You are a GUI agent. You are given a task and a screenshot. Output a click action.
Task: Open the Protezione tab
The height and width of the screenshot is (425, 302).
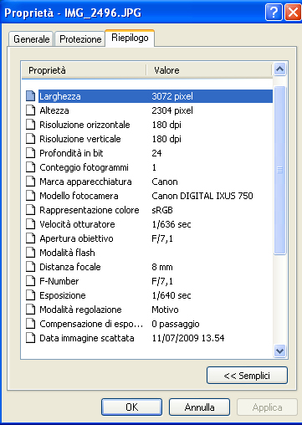pyautogui.click(x=80, y=39)
